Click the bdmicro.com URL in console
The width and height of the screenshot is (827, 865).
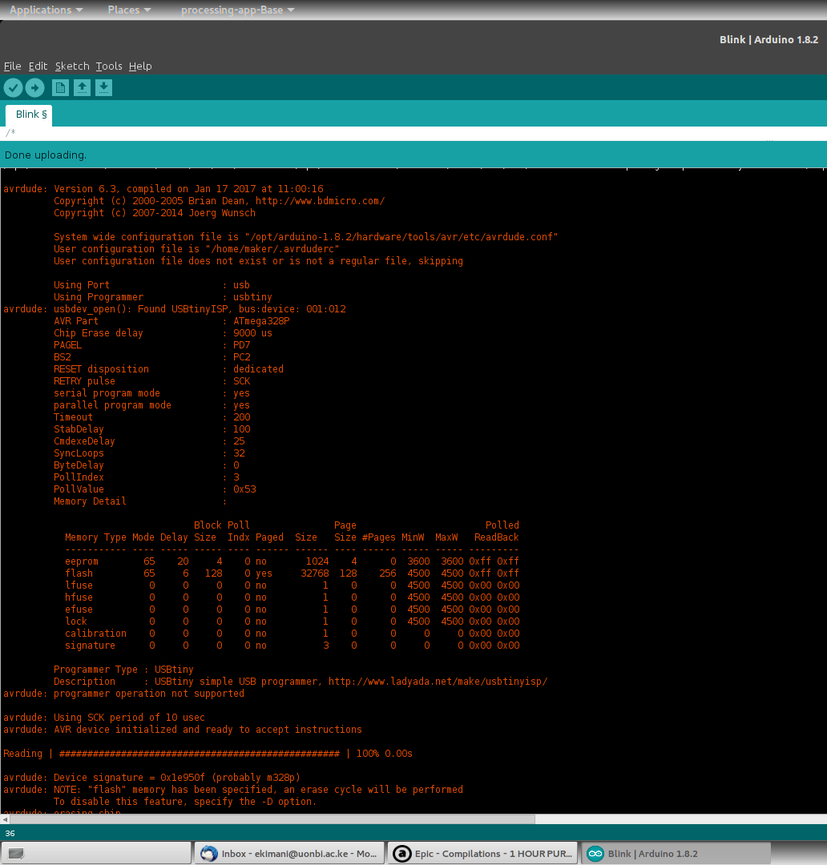(320, 201)
